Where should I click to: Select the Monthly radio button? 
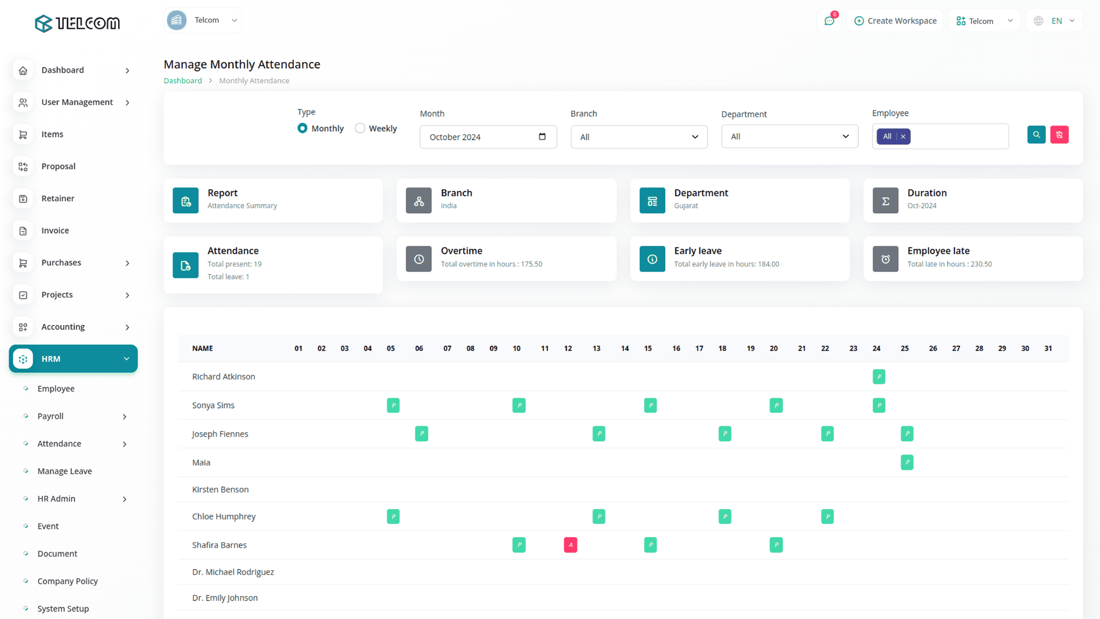302,128
